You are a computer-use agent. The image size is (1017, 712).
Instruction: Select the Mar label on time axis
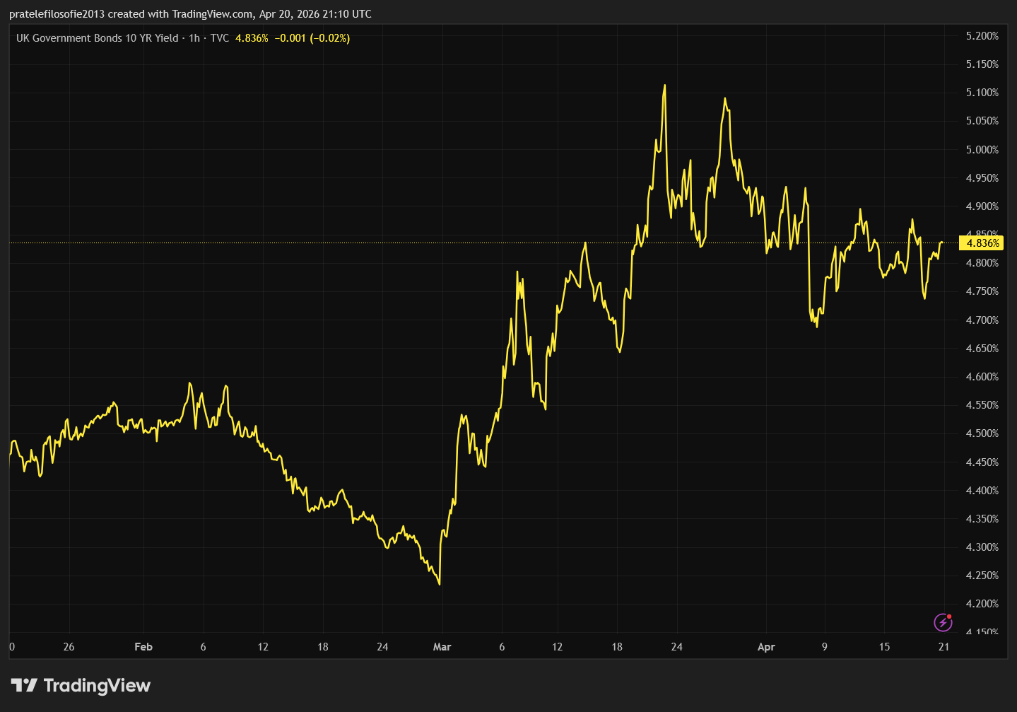point(442,647)
